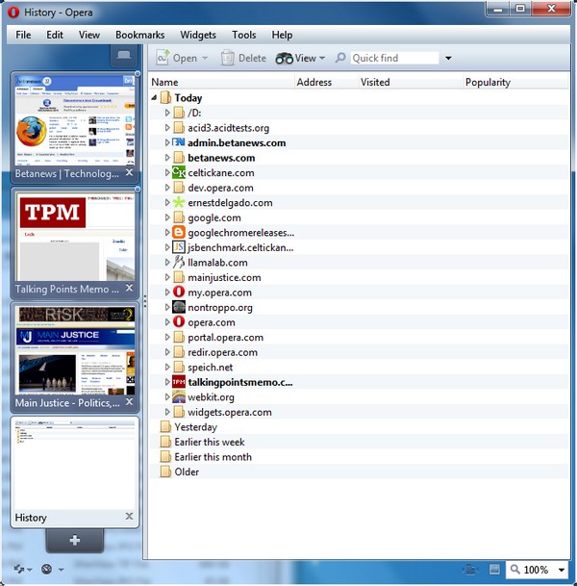
Task: Close the History tab
Action: [129, 517]
